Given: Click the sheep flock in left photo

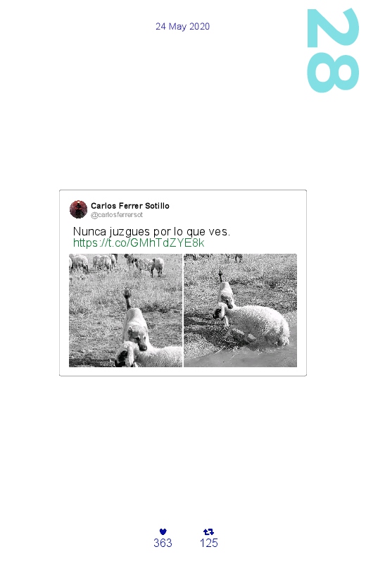Looking at the screenshot, I should [116, 263].
